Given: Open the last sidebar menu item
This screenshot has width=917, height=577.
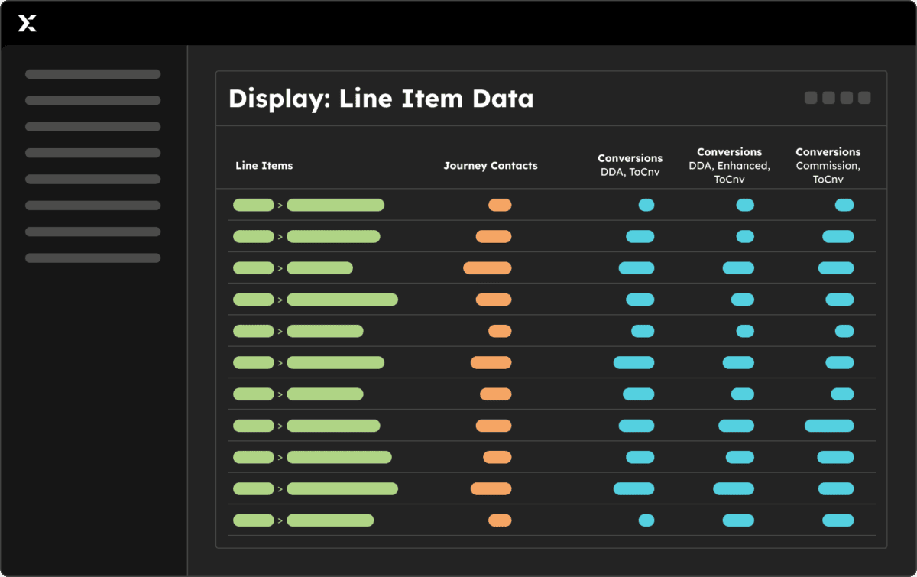Looking at the screenshot, I should click(x=92, y=258).
